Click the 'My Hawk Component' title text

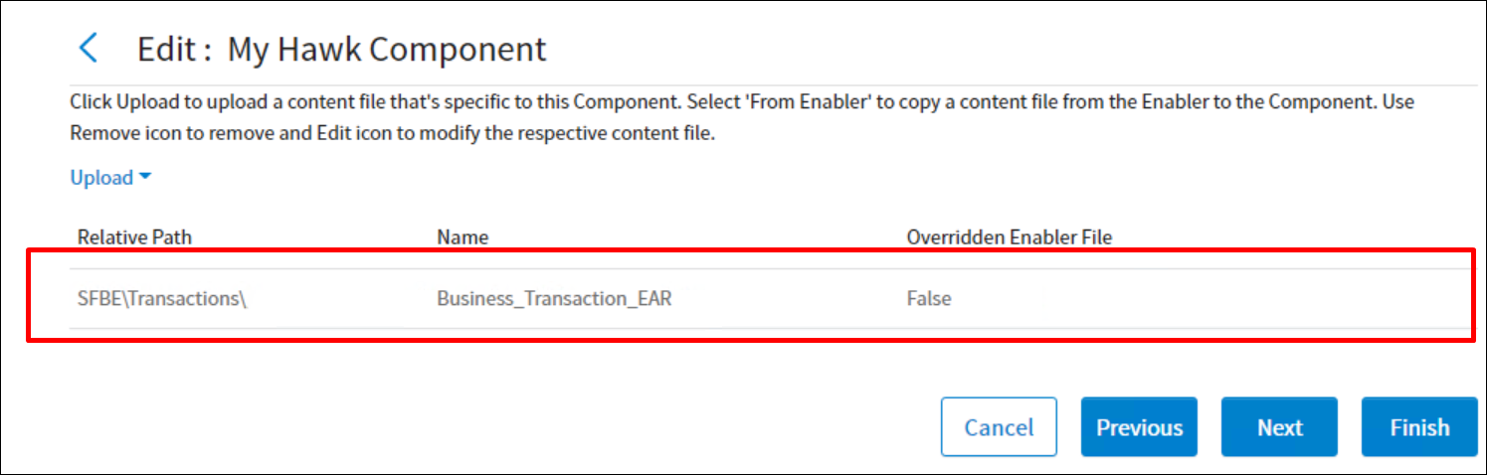[387, 49]
